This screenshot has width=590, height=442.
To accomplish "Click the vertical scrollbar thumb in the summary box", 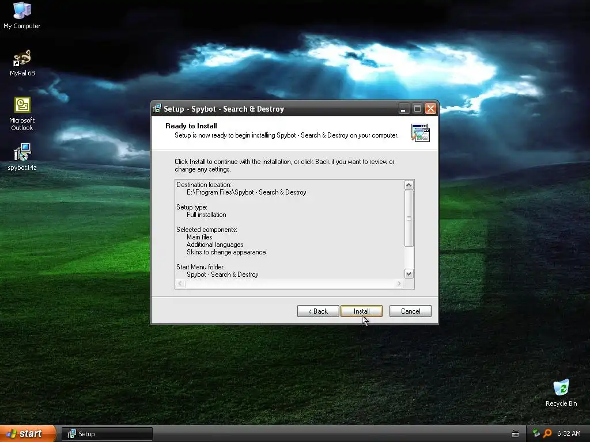I will click(x=409, y=218).
